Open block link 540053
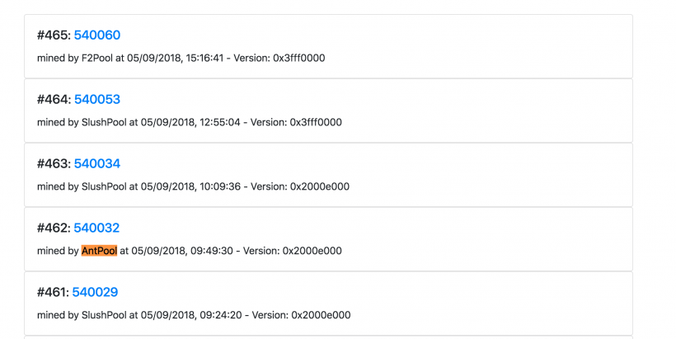Image resolution: width=676 pixels, height=339 pixels. [97, 100]
